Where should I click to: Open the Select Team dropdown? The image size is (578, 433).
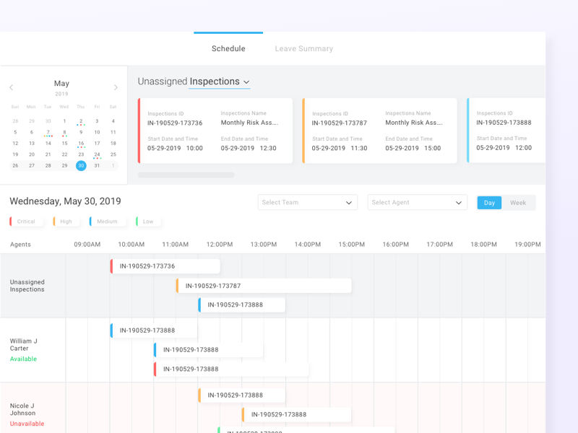coord(307,202)
